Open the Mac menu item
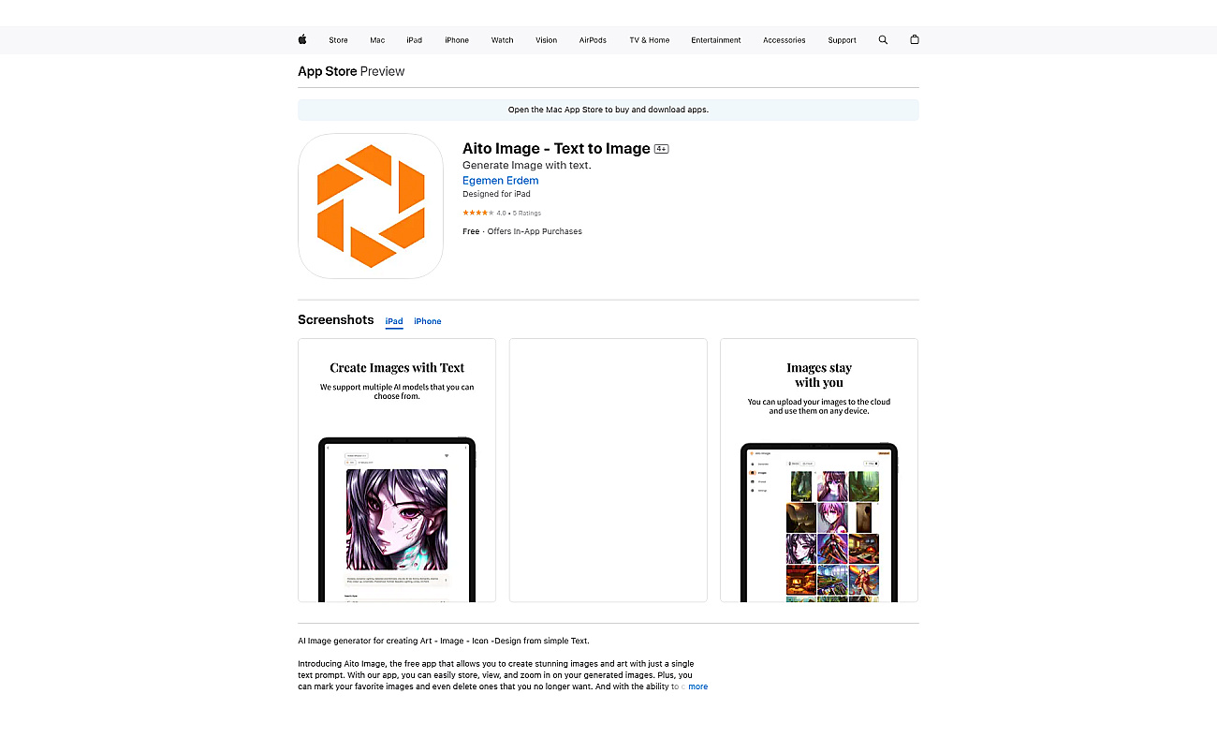The height and width of the screenshot is (738, 1217). coord(377,40)
